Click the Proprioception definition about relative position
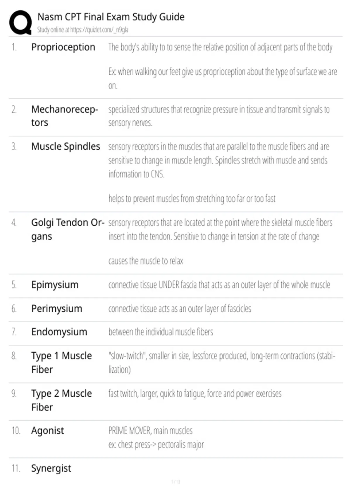Screen dimensions: 351x498 click(x=220, y=47)
